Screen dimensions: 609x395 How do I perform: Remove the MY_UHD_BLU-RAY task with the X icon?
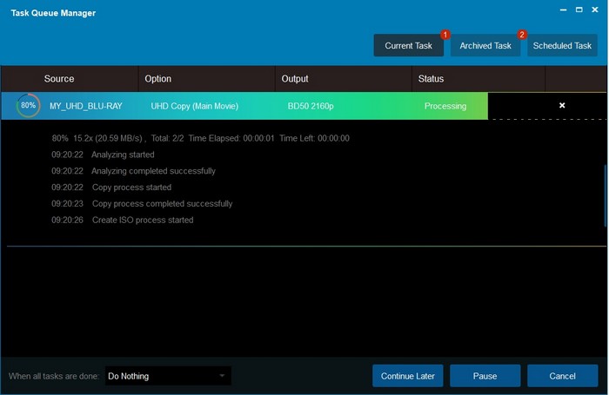[x=562, y=105]
